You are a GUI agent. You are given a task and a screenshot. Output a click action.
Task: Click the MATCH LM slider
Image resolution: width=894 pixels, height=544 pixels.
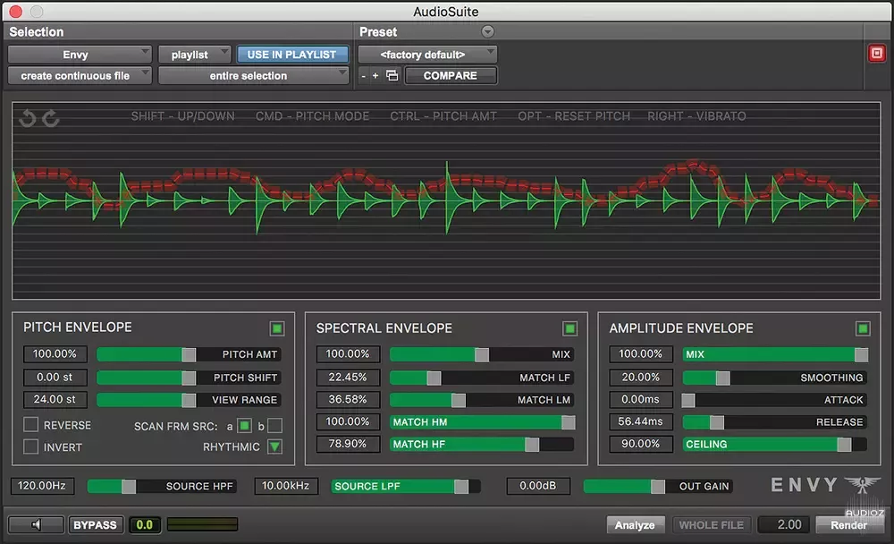pos(482,400)
